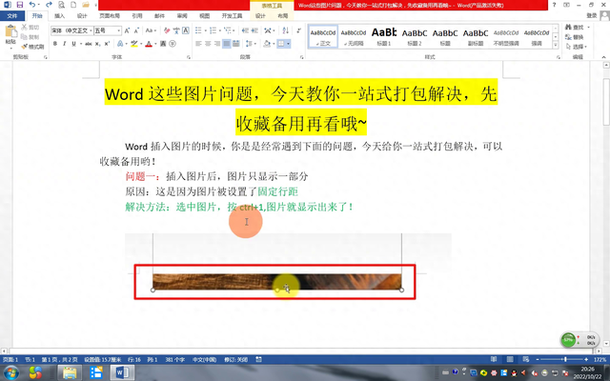Align paragraph text to the left
The image size is (610, 381).
click(x=198, y=44)
